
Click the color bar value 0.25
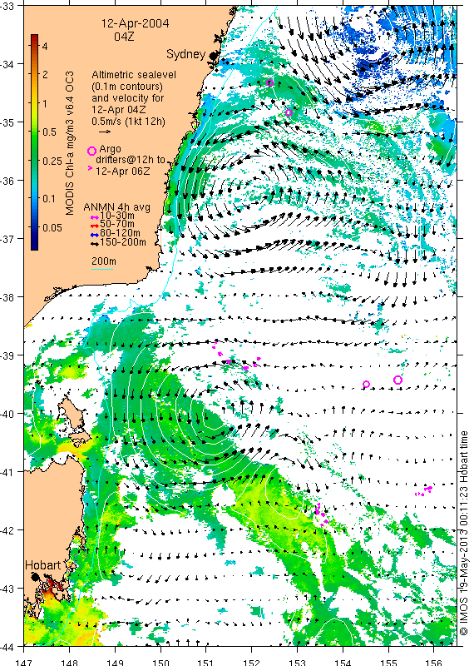52,161
